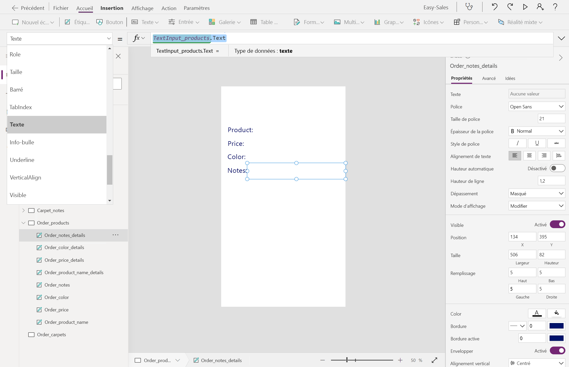Screen dimensions: 569x367
Task: Run the app preview
Action: coord(525,7)
